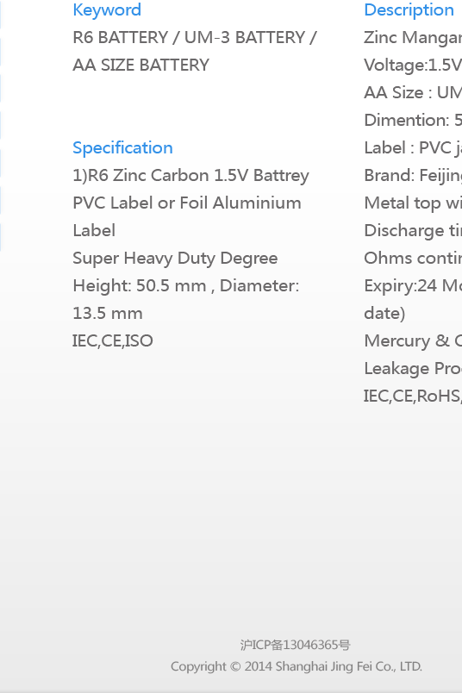The width and height of the screenshot is (462, 693).
Task: Click the Copyright 2014 Shanghai Jing Fei text
Action: point(297,666)
